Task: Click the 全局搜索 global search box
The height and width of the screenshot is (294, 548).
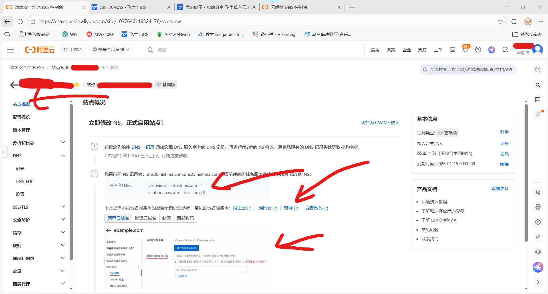Action: click(x=468, y=69)
